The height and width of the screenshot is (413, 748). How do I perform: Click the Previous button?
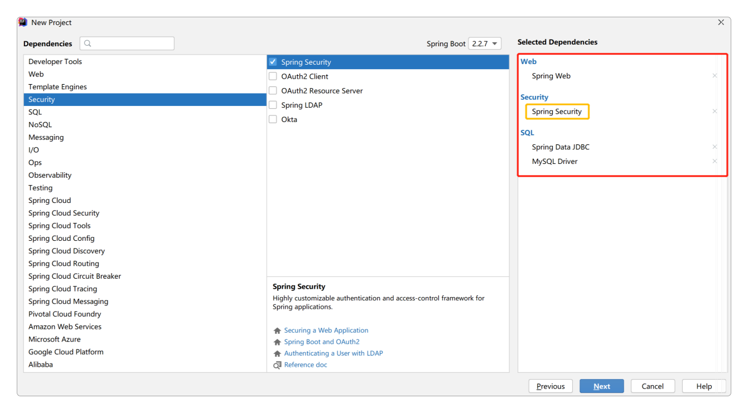pyautogui.click(x=551, y=386)
